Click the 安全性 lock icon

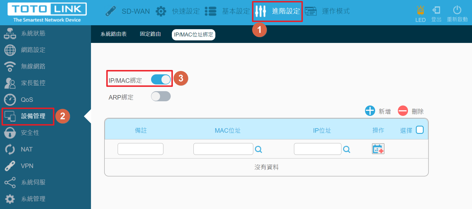[10, 133]
